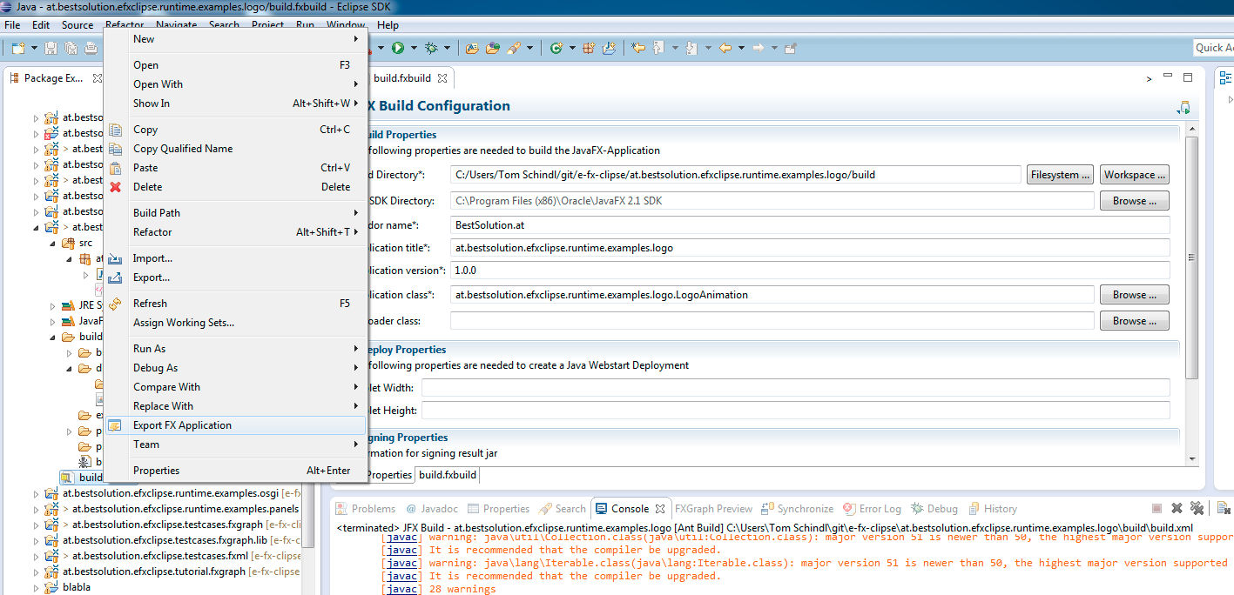Click the New wizard toolbar icon
The width and height of the screenshot is (1234, 595).
(x=17, y=48)
